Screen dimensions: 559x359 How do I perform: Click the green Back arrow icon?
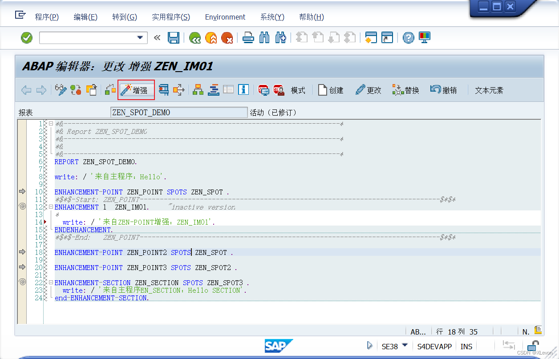click(x=194, y=38)
